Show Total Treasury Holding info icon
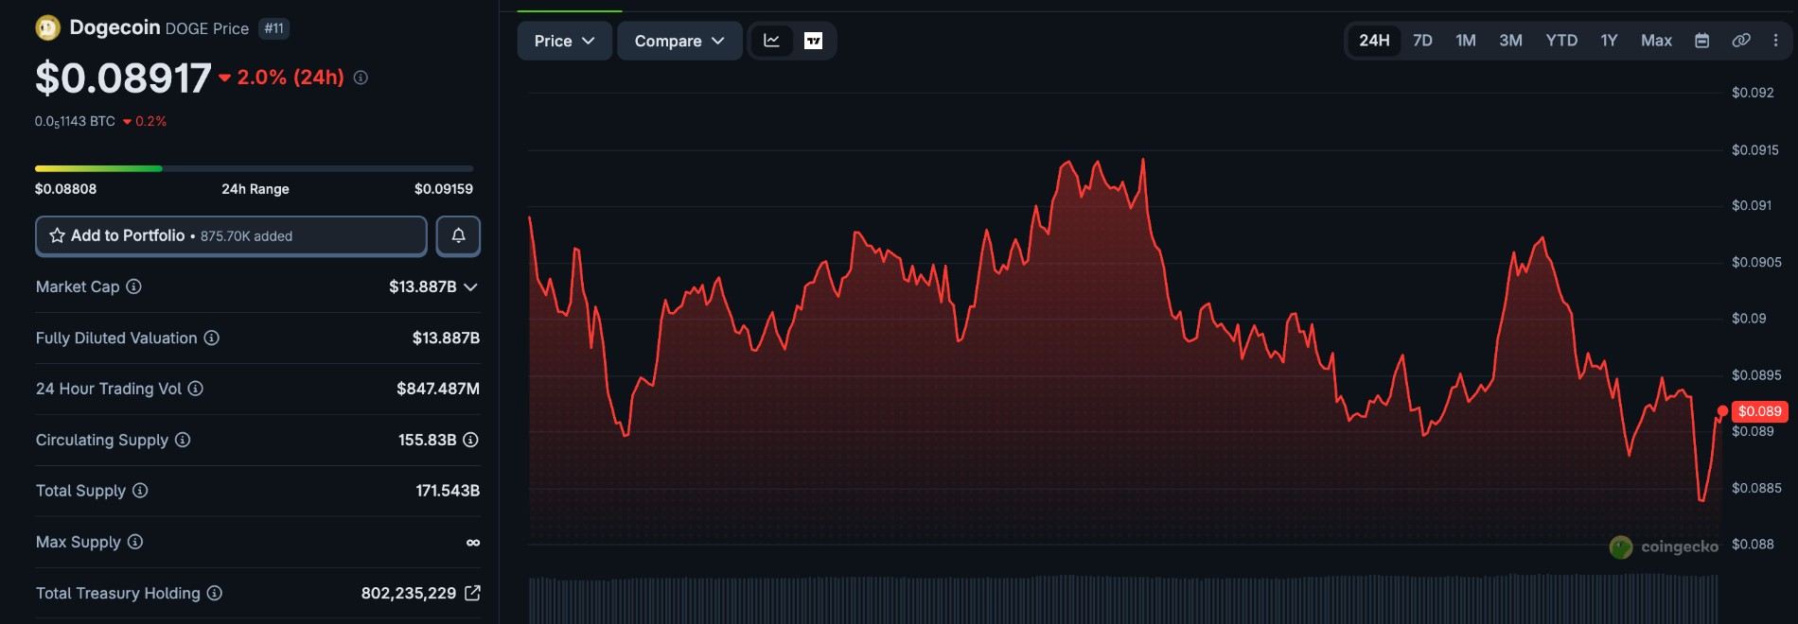1798x624 pixels. point(215,593)
